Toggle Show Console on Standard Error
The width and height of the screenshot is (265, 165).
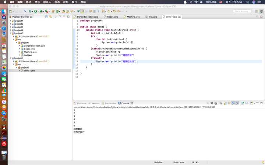click(237, 103)
